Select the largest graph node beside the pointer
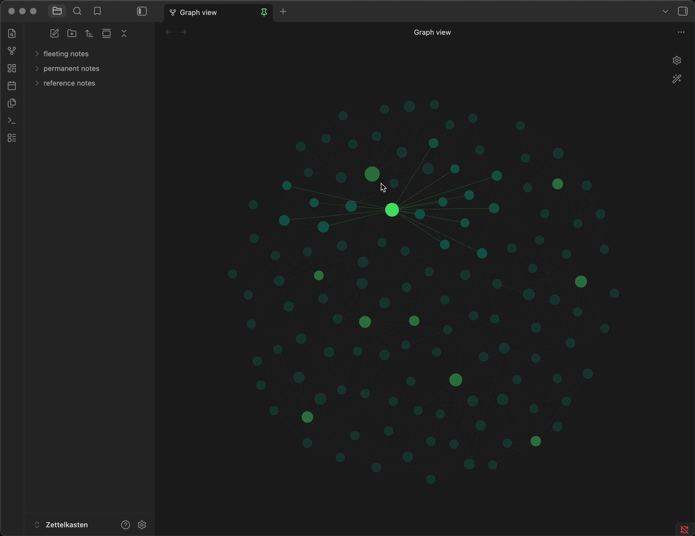The image size is (695, 536). (x=372, y=174)
